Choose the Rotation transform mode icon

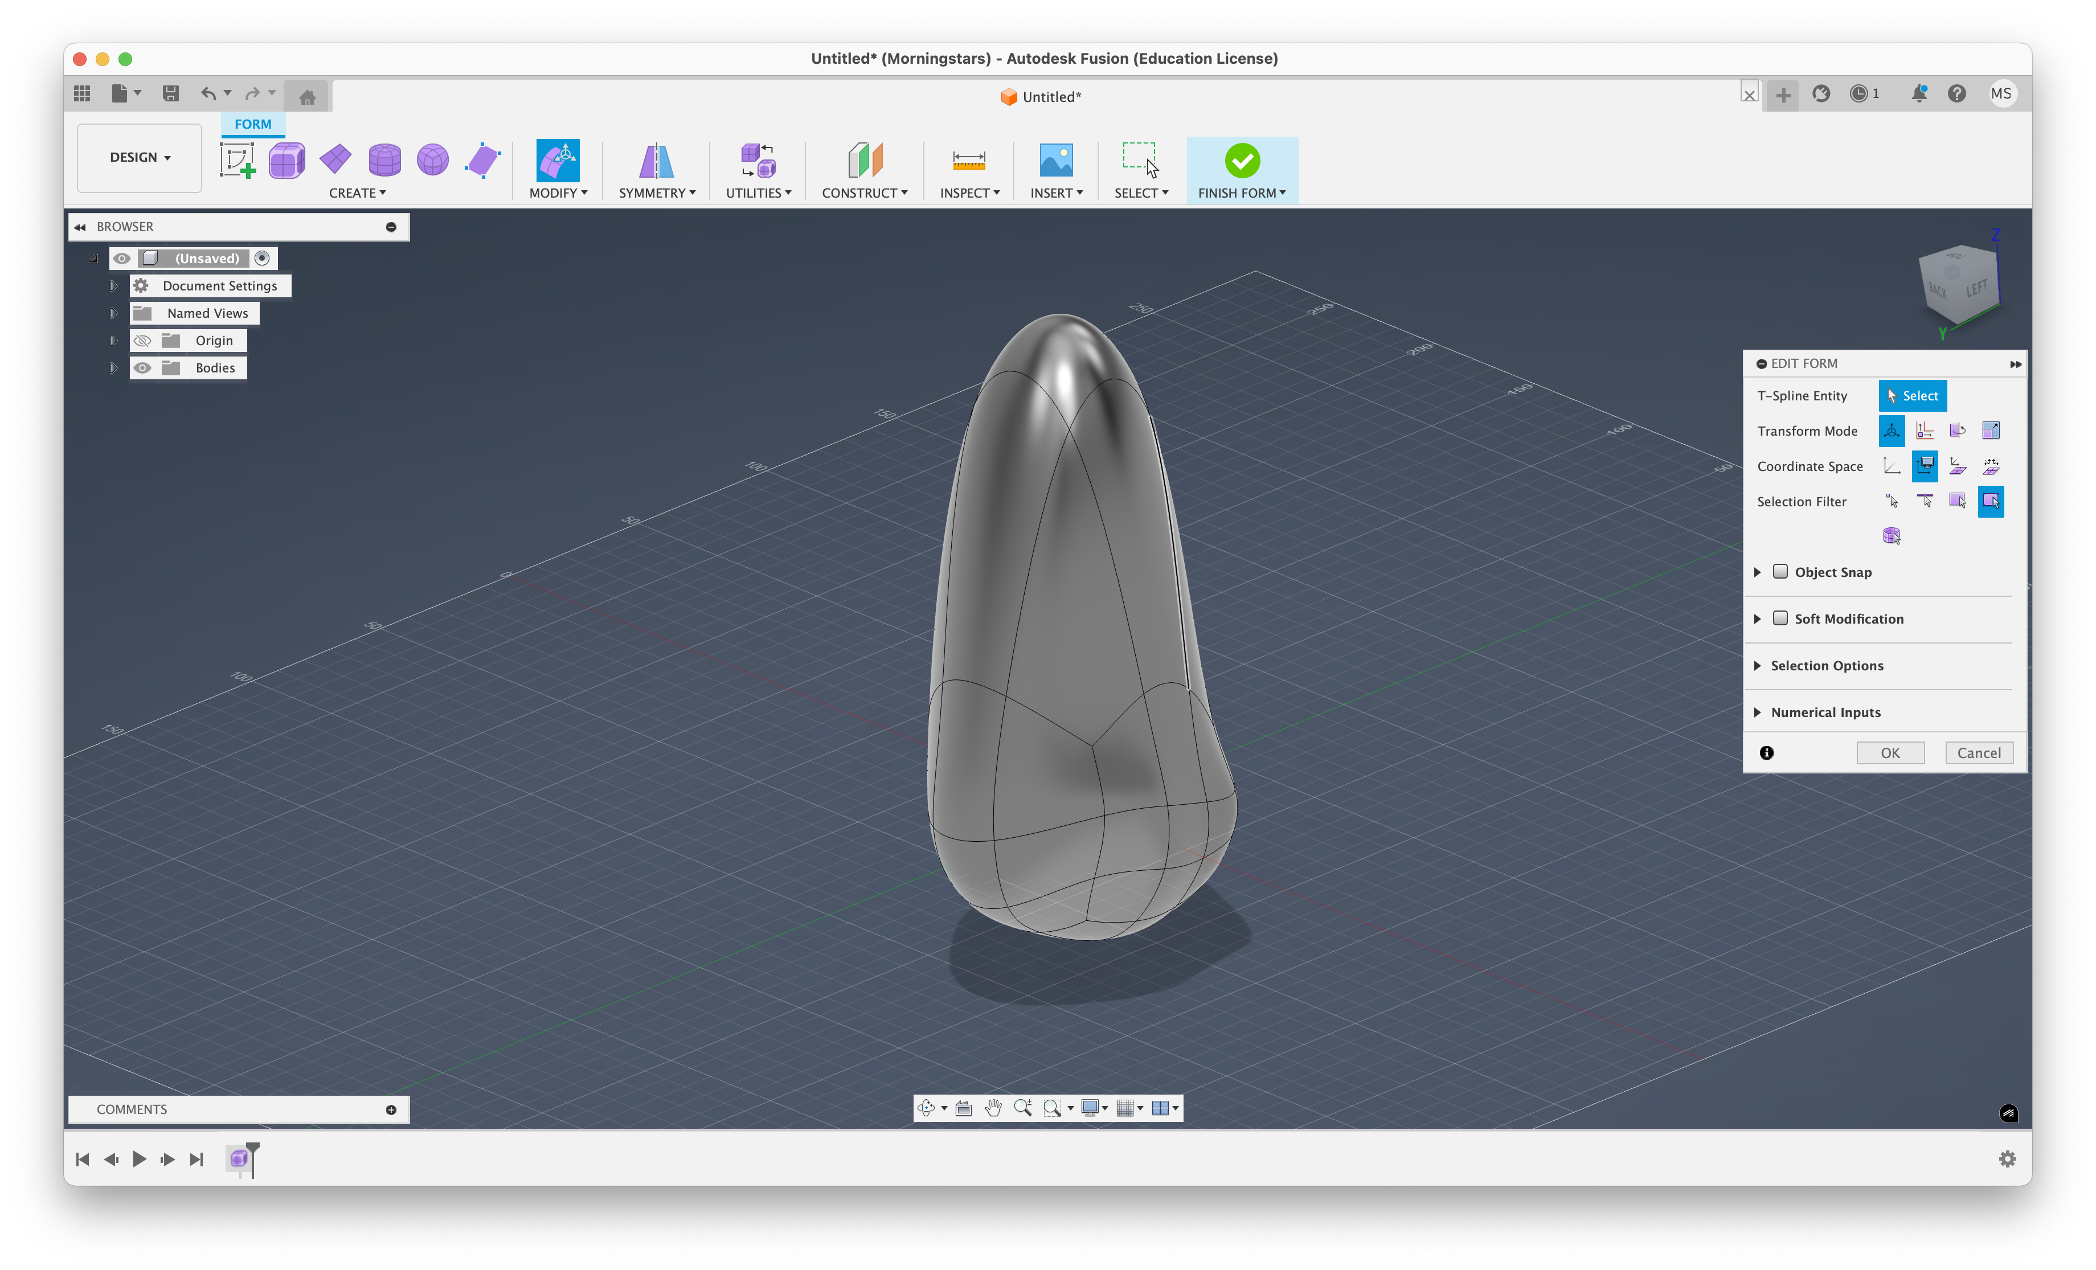coord(1958,431)
